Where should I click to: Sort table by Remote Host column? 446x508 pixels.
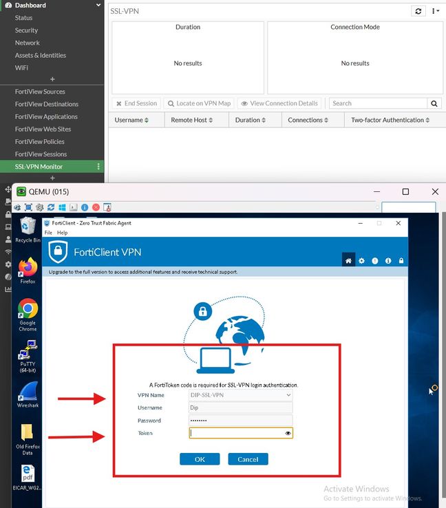192,120
